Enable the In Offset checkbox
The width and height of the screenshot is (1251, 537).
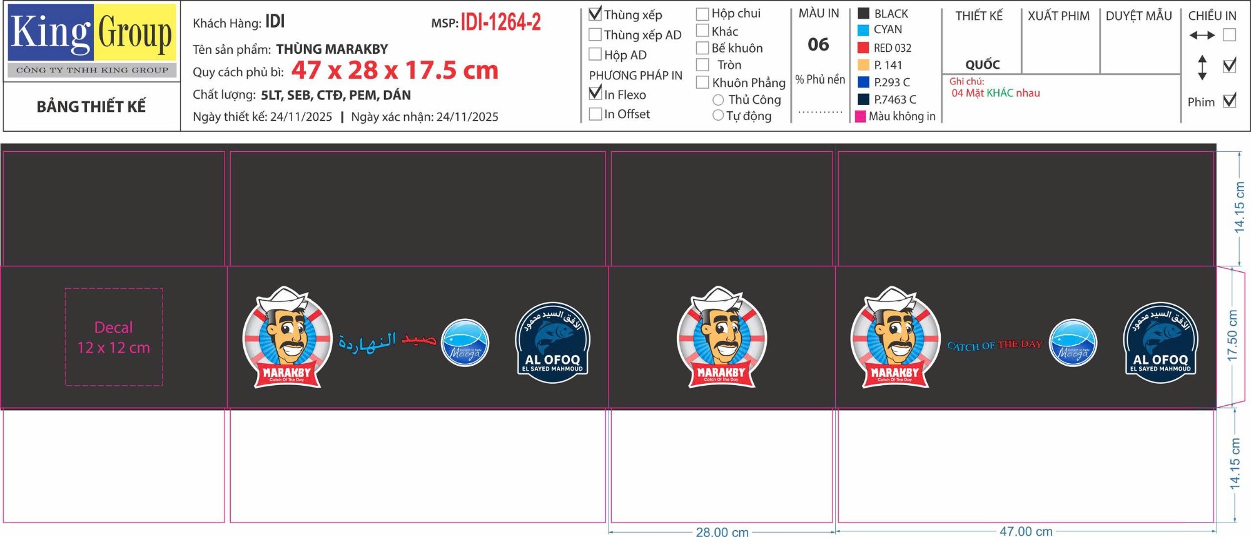coord(595,114)
